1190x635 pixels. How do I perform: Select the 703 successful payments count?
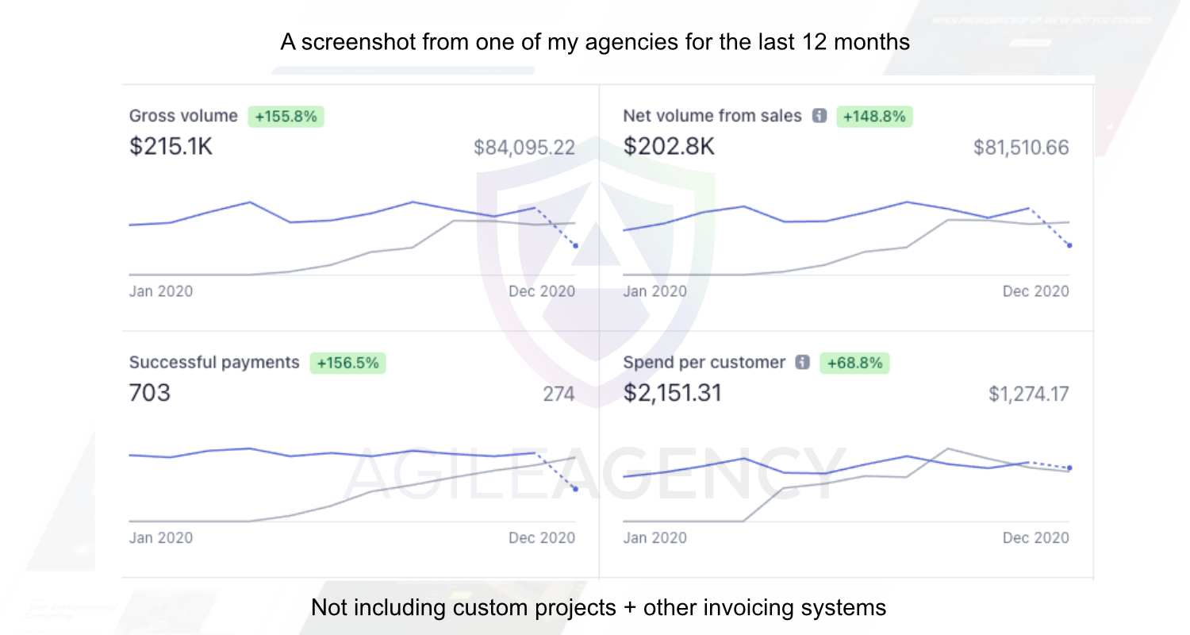(150, 393)
